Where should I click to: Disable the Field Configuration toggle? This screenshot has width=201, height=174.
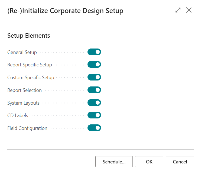tap(94, 128)
